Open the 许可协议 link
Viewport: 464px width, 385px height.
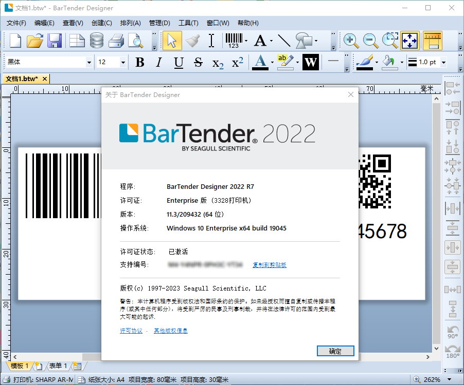(x=131, y=331)
